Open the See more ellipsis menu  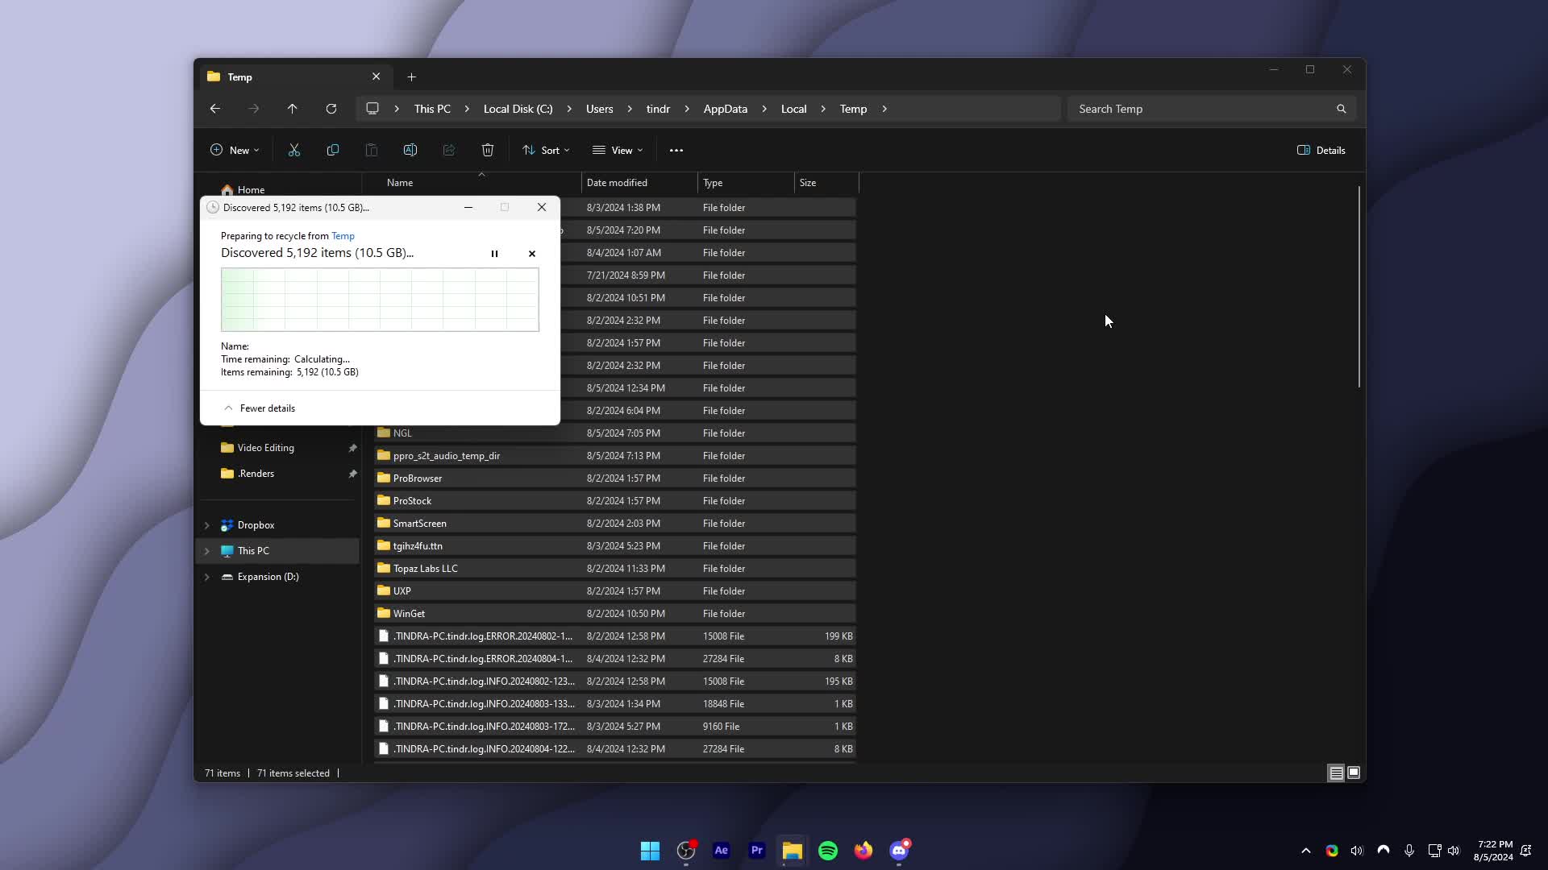click(676, 150)
